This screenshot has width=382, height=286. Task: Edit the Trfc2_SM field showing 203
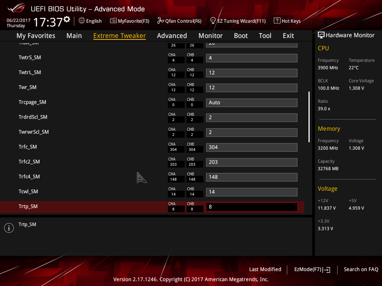pos(252,162)
